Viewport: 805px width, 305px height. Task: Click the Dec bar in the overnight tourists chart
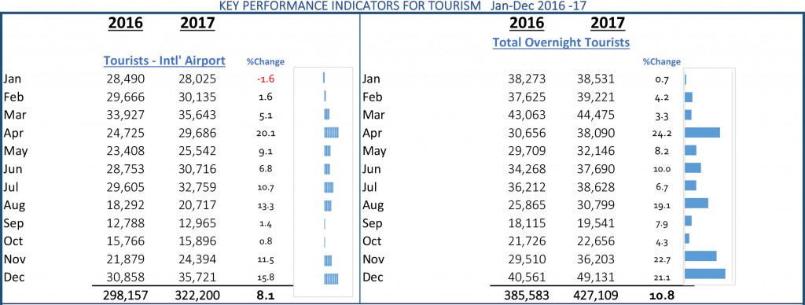tap(705, 274)
